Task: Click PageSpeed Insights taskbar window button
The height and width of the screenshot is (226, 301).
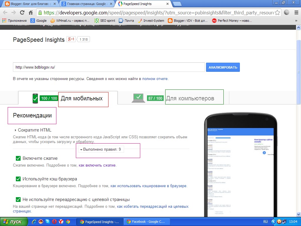Action: 99,222
